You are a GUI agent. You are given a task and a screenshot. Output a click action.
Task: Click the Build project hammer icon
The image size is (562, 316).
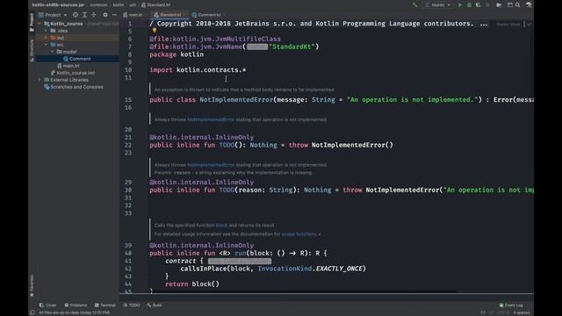click(x=415, y=5)
